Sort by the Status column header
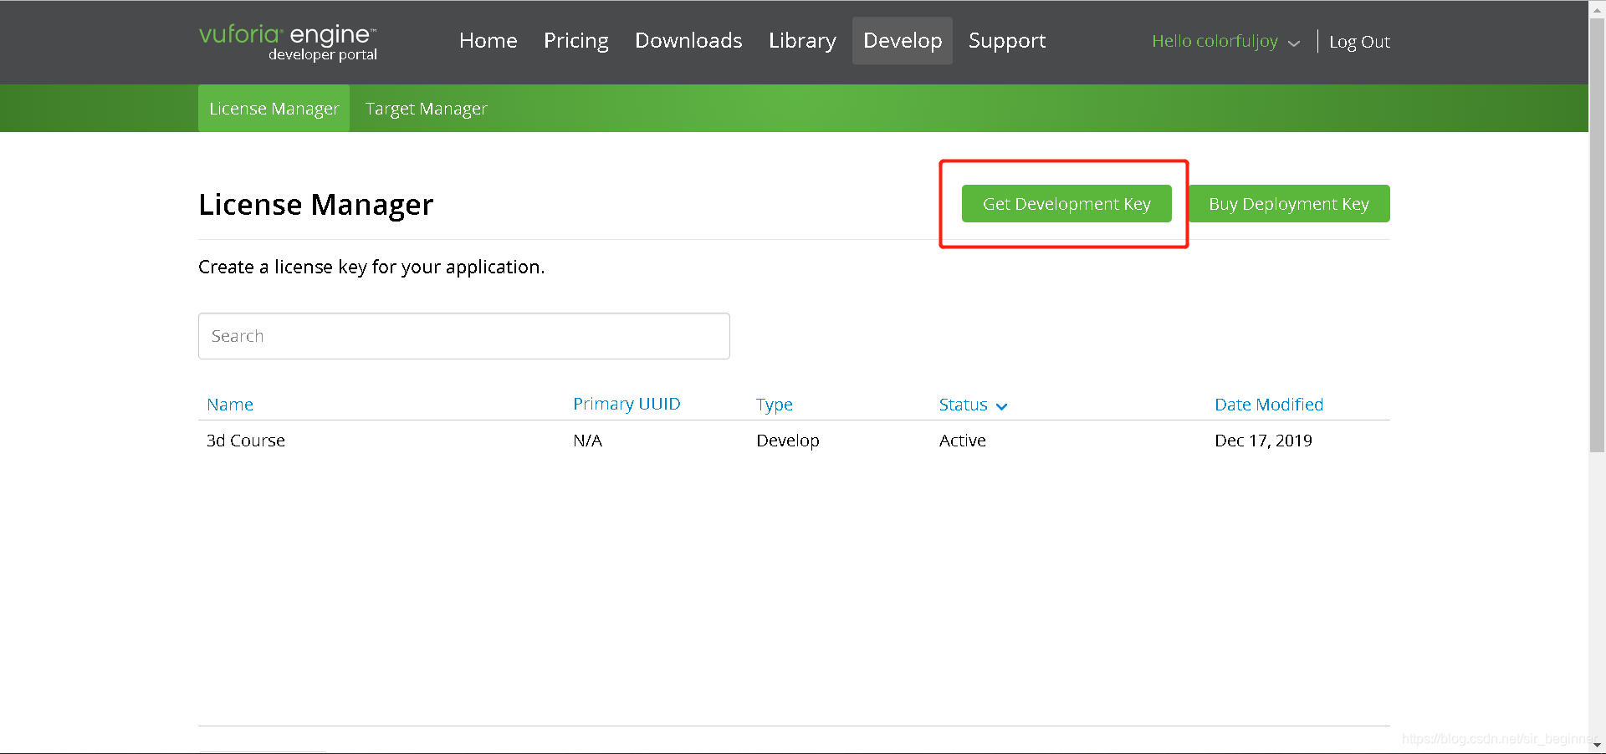The image size is (1606, 754). click(x=973, y=405)
